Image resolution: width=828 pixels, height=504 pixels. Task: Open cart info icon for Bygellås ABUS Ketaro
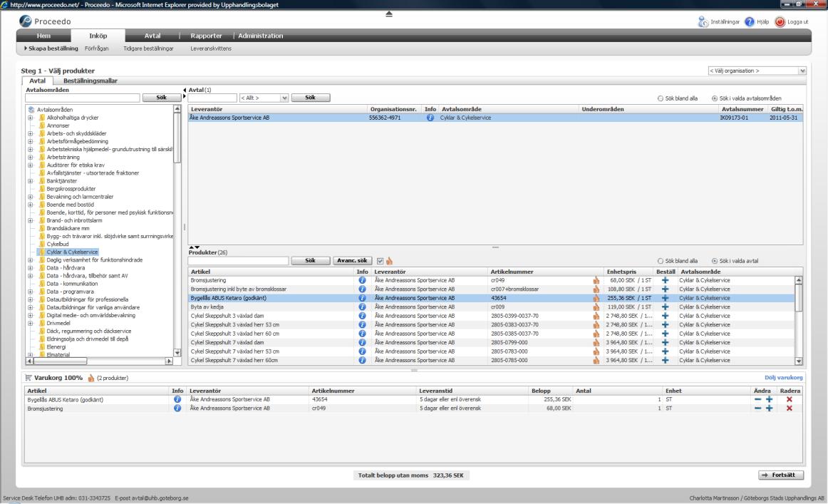pyautogui.click(x=177, y=399)
